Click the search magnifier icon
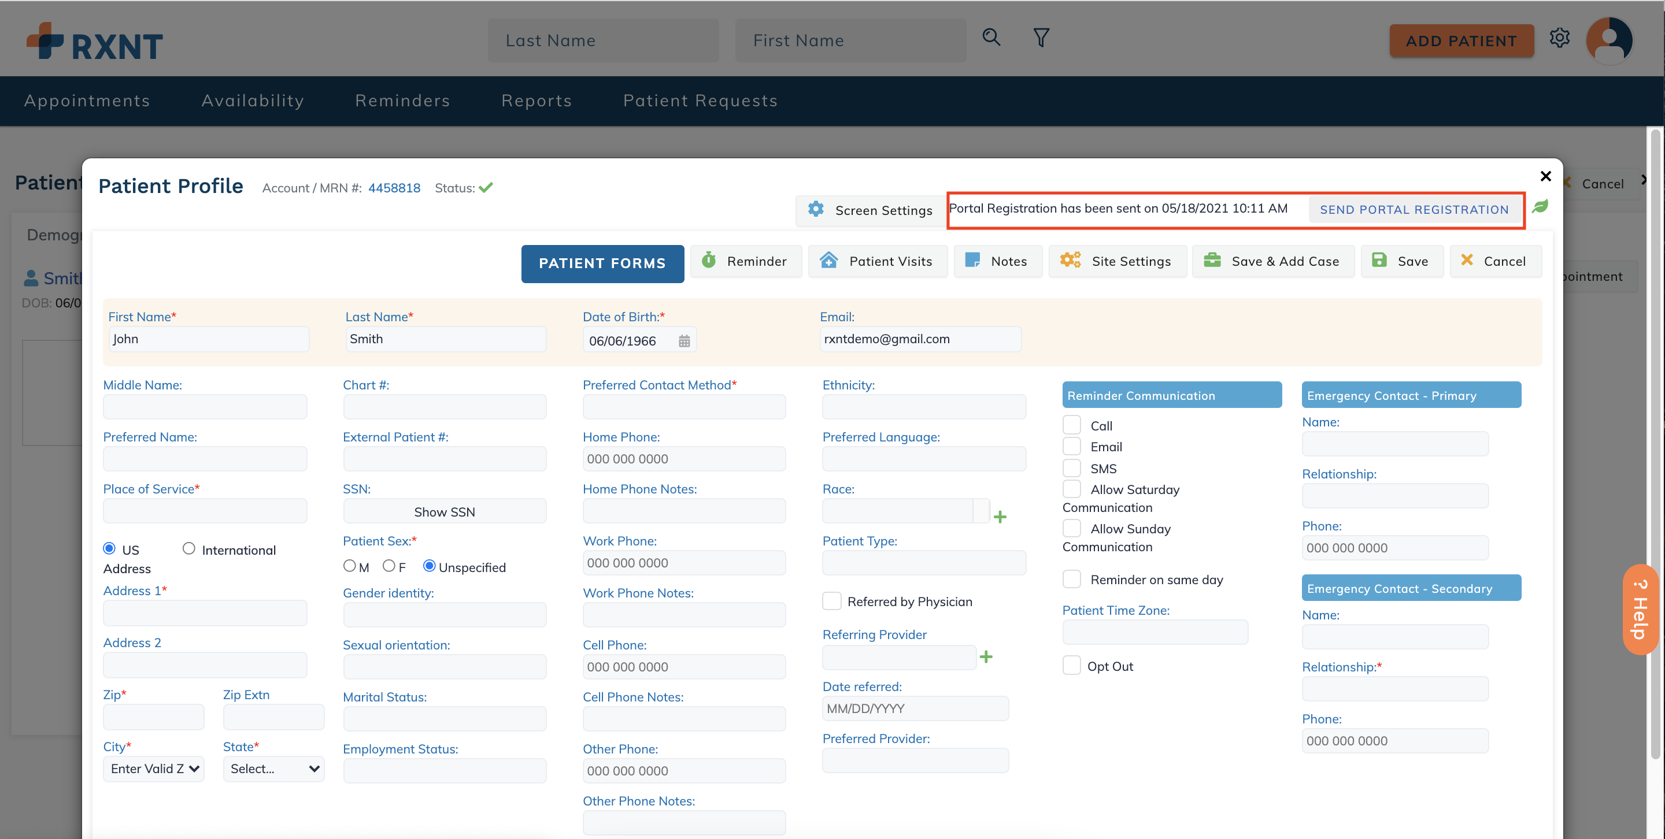Image resolution: width=1665 pixels, height=839 pixels. point(991,38)
